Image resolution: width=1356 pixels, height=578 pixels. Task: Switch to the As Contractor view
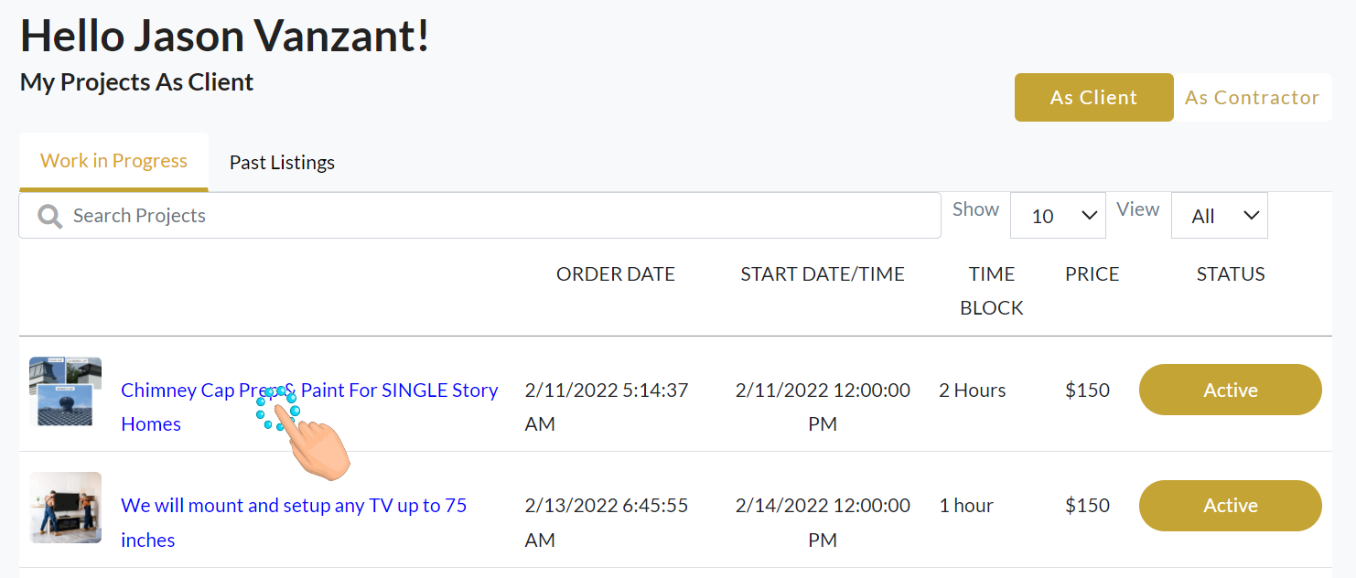point(1252,98)
